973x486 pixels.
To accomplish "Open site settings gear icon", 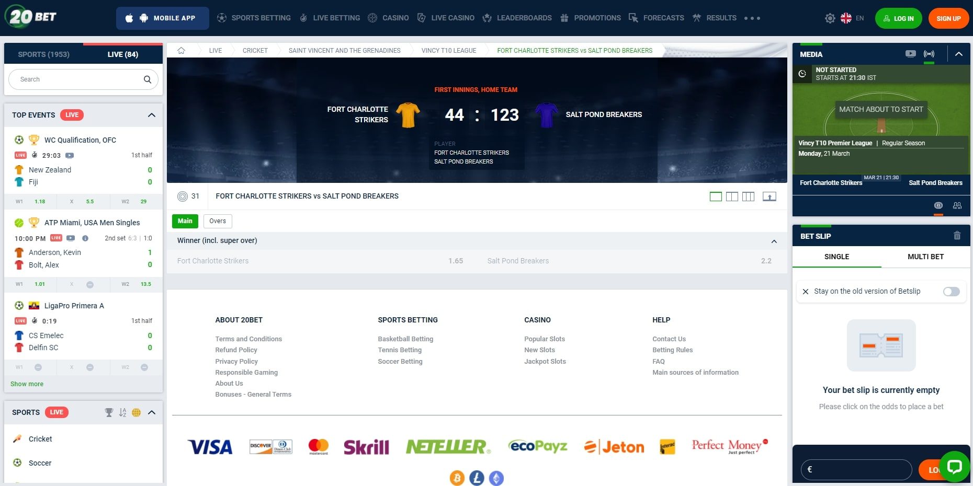I will pyautogui.click(x=830, y=18).
